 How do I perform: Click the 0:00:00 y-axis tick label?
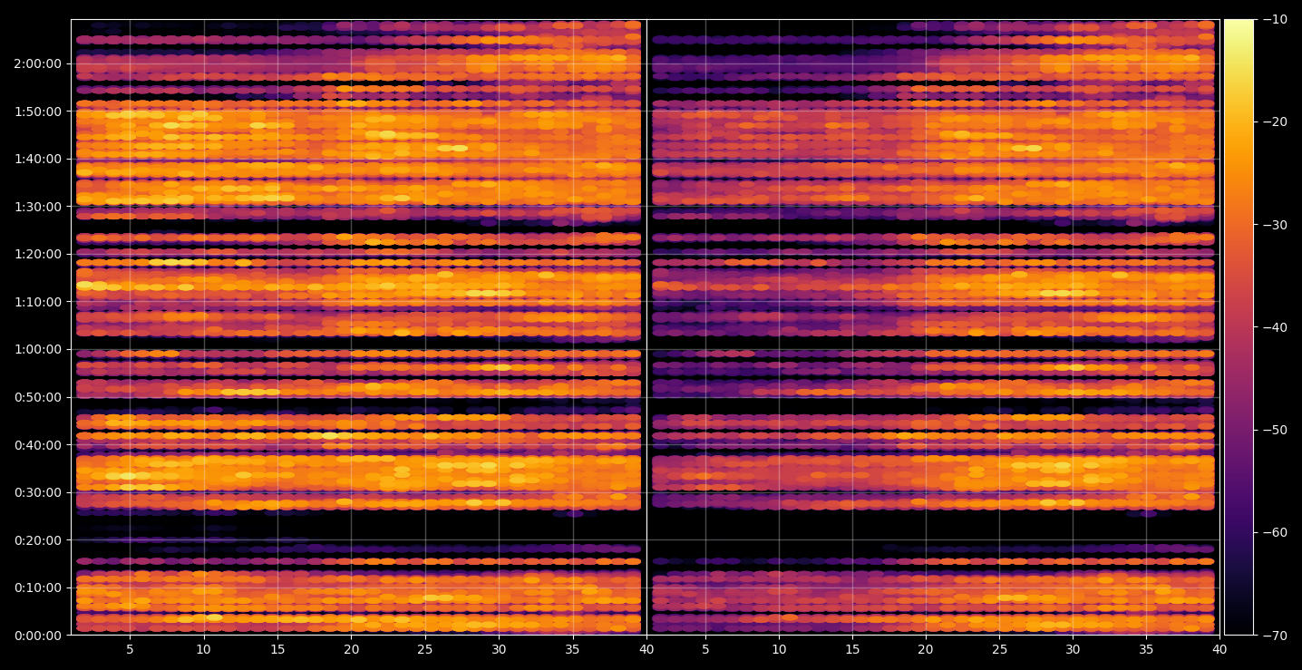[x=38, y=636]
